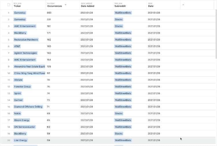Image resolution: width=217 pixels, height=146 pixels.
Task: Open WallStreetBets subreddit tag in Gamestop row 1
Action: [123, 13]
